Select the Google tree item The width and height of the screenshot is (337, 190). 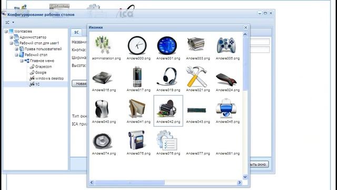click(x=41, y=73)
